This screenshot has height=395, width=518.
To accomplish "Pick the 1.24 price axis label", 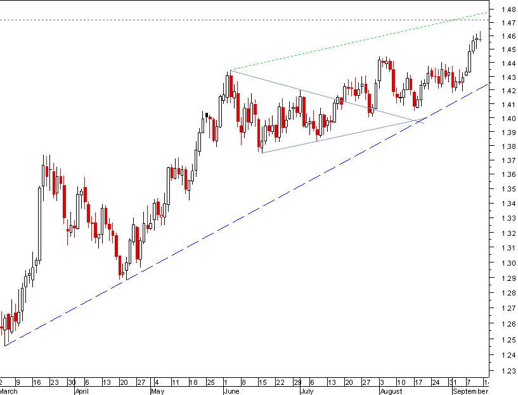I will pos(508,355).
